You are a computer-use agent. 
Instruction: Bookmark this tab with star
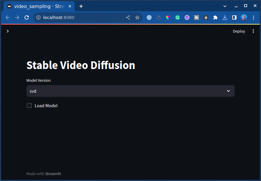pyautogui.click(x=137, y=17)
